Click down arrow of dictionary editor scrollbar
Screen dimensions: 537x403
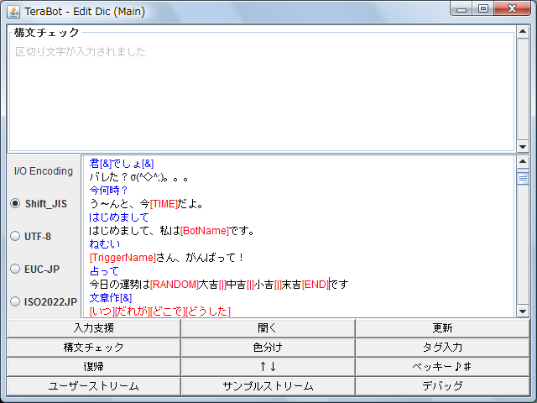[523, 311]
